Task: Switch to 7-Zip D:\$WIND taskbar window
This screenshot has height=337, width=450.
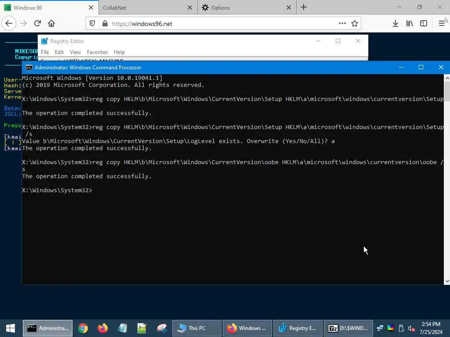Action: click(x=348, y=328)
